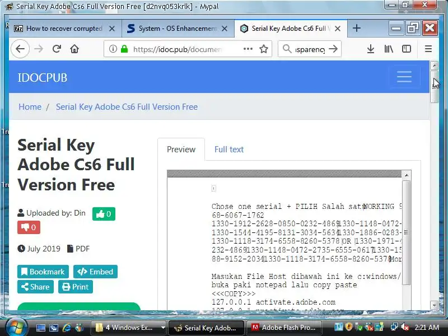Image resolution: width=448 pixels, height=336 pixels.
Task: Open the Windows Start menu orb
Action: point(16,328)
